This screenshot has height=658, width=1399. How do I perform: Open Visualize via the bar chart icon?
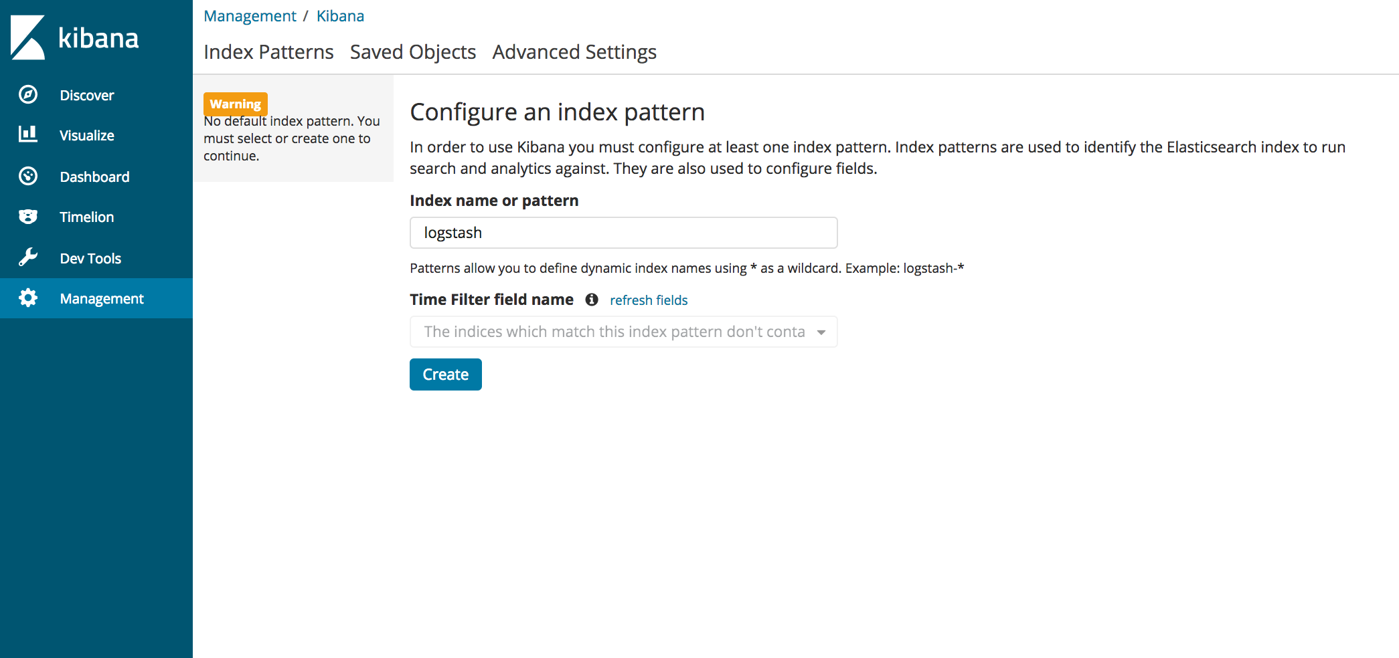click(x=27, y=134)
